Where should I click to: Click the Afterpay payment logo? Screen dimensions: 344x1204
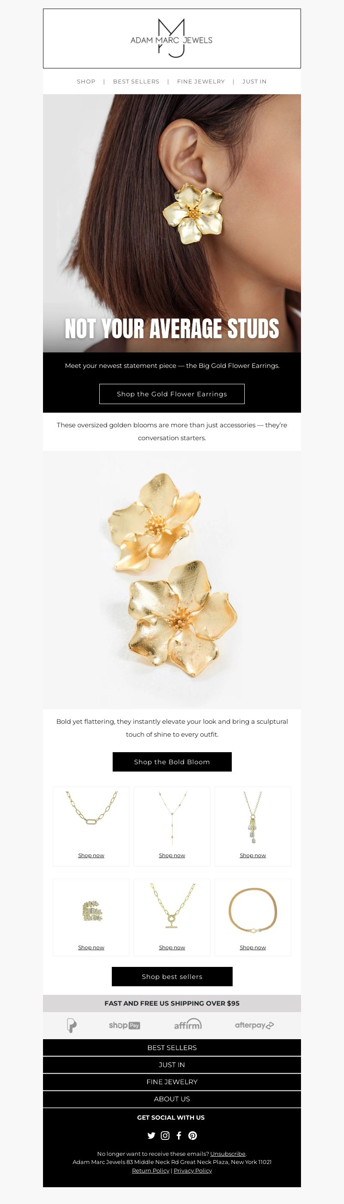(x=255, y=1025)
